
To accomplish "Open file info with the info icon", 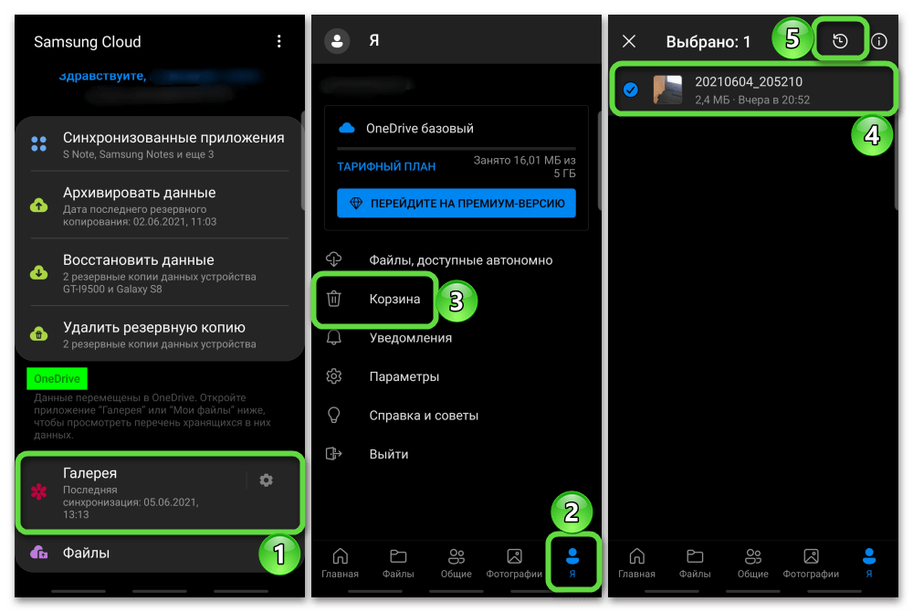I will point(879,41).
